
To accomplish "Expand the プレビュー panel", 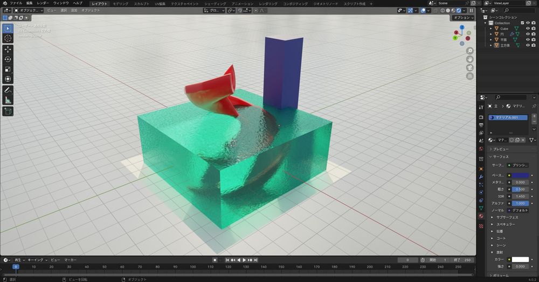I will pos(501,149).
